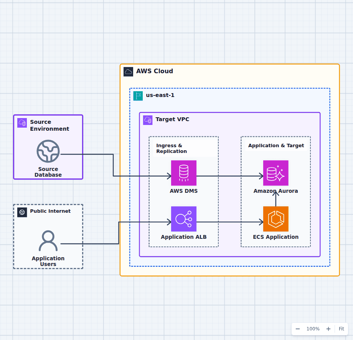353x340 pixels.
Task: Select the AWS Cloud title text
Action: click(155, 71)
